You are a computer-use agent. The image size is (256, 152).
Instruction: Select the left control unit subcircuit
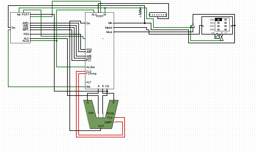pyautogui.click(x=20, y=28)
